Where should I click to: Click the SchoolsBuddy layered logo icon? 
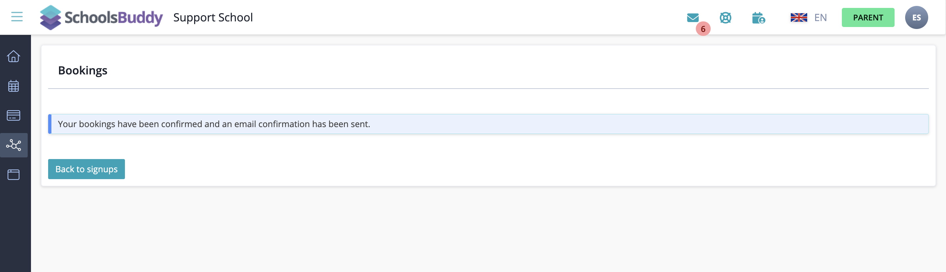[50, 17]
